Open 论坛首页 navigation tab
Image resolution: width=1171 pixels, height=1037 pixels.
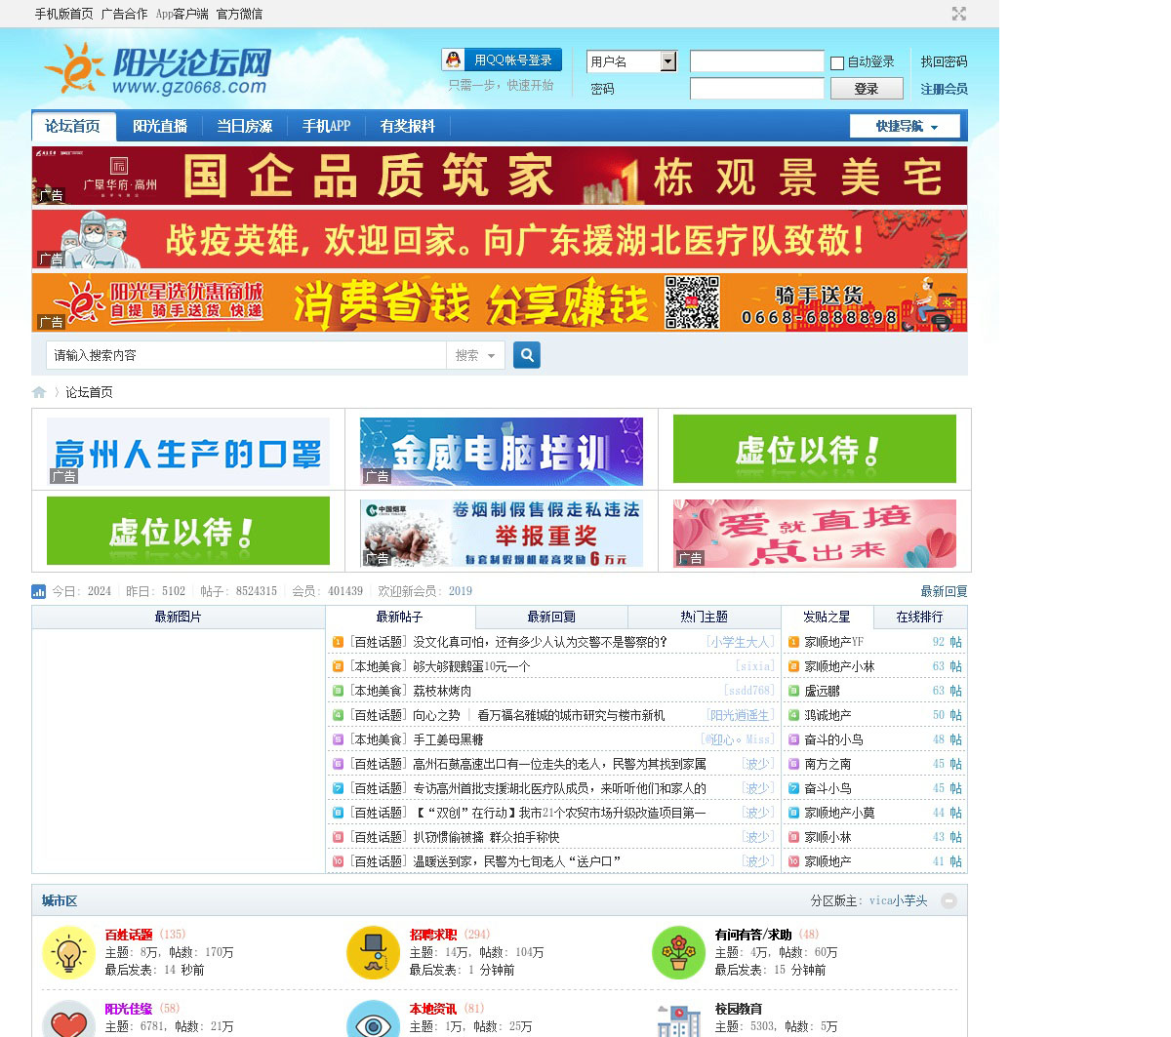coord(73,127)
